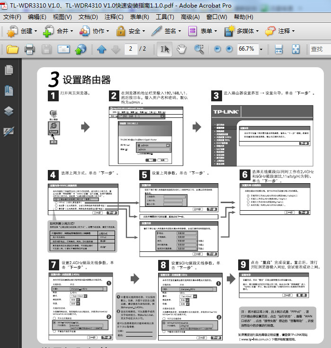331x348 pixels.
Task: Expand the 注释 toolbar dropdown arrow
Action: click(x=293, y=31)
